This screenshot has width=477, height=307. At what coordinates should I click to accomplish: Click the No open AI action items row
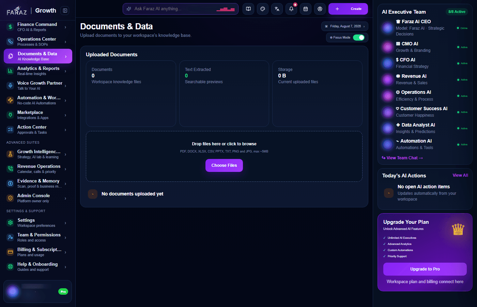425,193
